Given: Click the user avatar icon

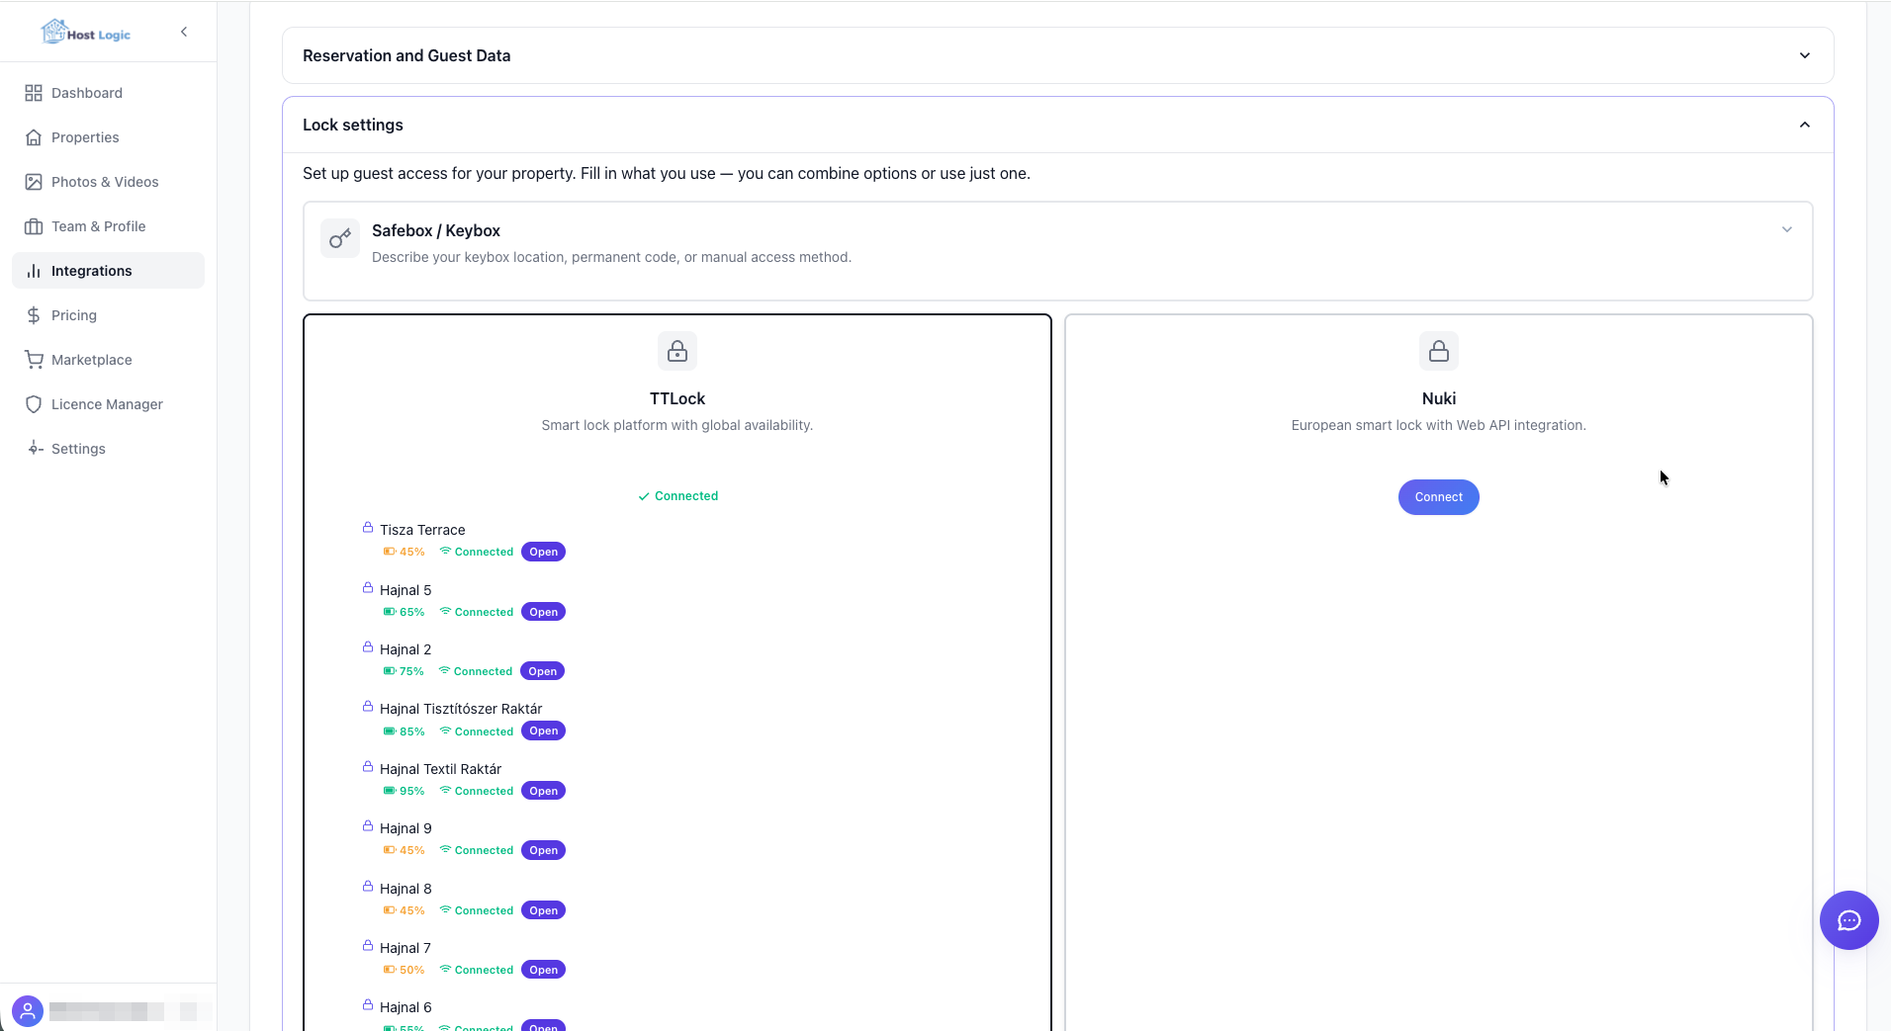Looking at the screenshot, I should pos(28,1011).
